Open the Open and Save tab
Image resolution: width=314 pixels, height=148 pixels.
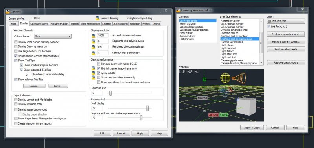(x=39, y=24)
